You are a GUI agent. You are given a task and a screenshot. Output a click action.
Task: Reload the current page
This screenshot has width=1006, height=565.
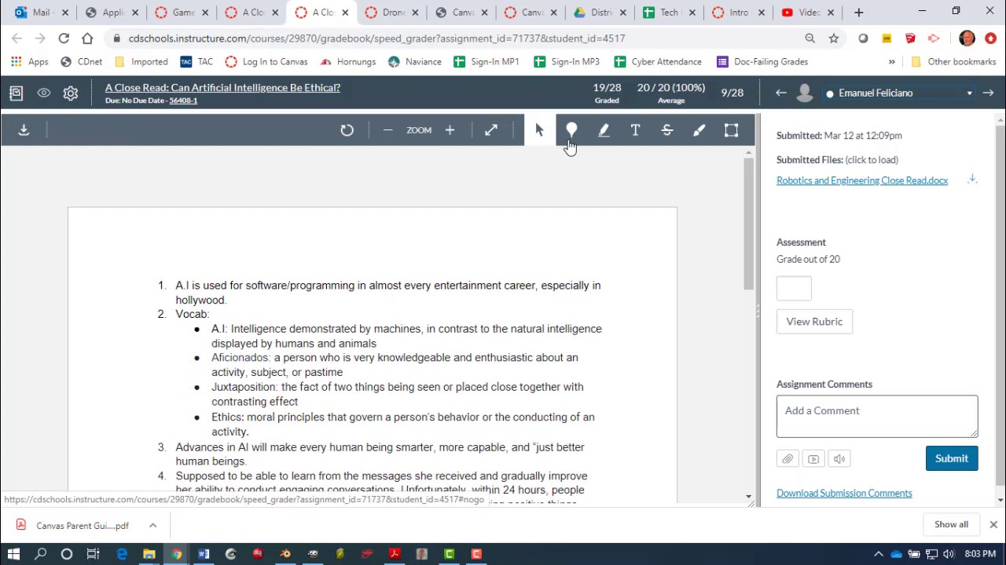click(x=64, y=38)
